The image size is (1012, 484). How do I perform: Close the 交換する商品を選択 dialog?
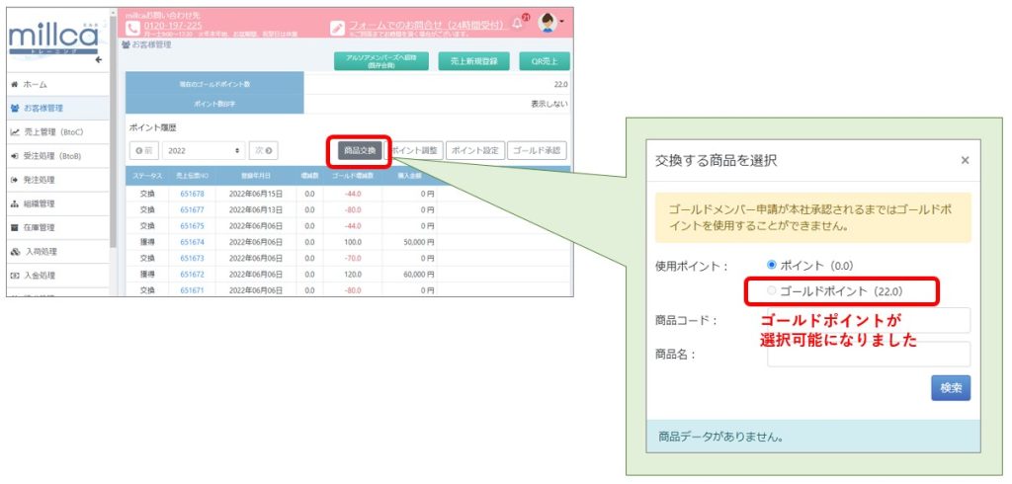tap(965, 160)
